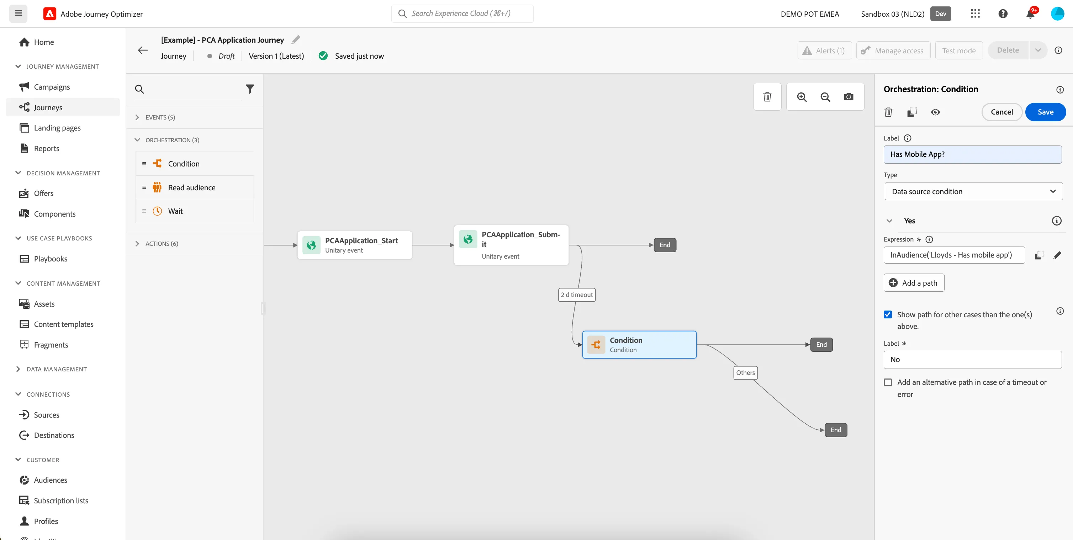Open the apps grid switcher
Viewport: 1073px width, 540px height.
coord(975,14)
